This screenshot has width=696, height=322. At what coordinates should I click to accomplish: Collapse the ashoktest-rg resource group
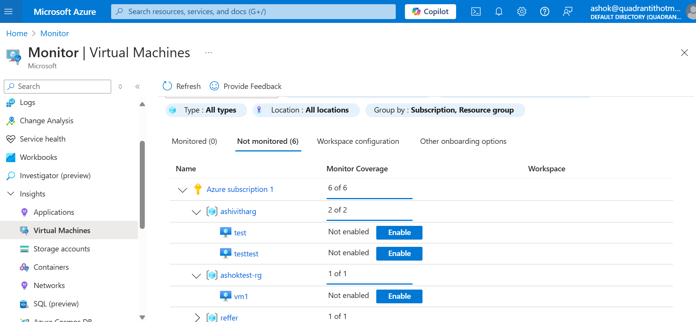coord(196,275)
